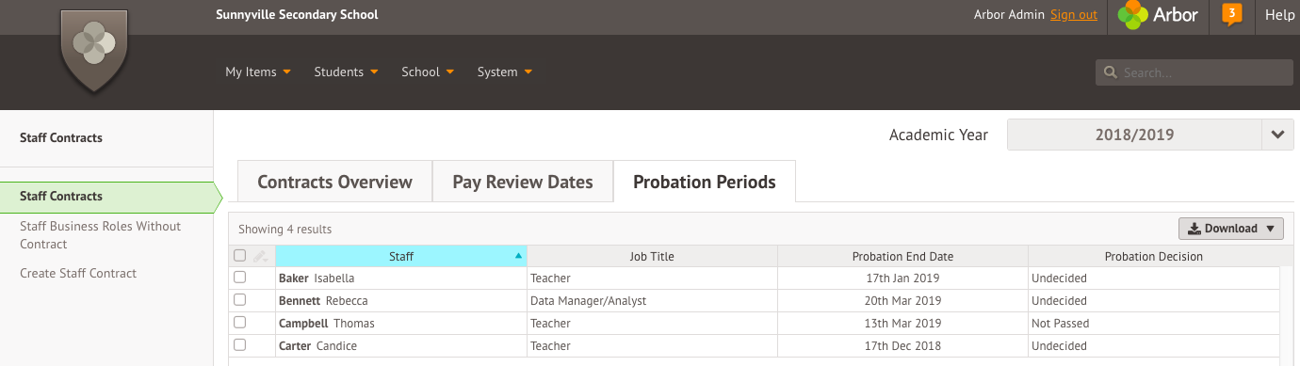Sort by the Staff column arrow
The image size is (1300, 366).
tap(518, 256)
